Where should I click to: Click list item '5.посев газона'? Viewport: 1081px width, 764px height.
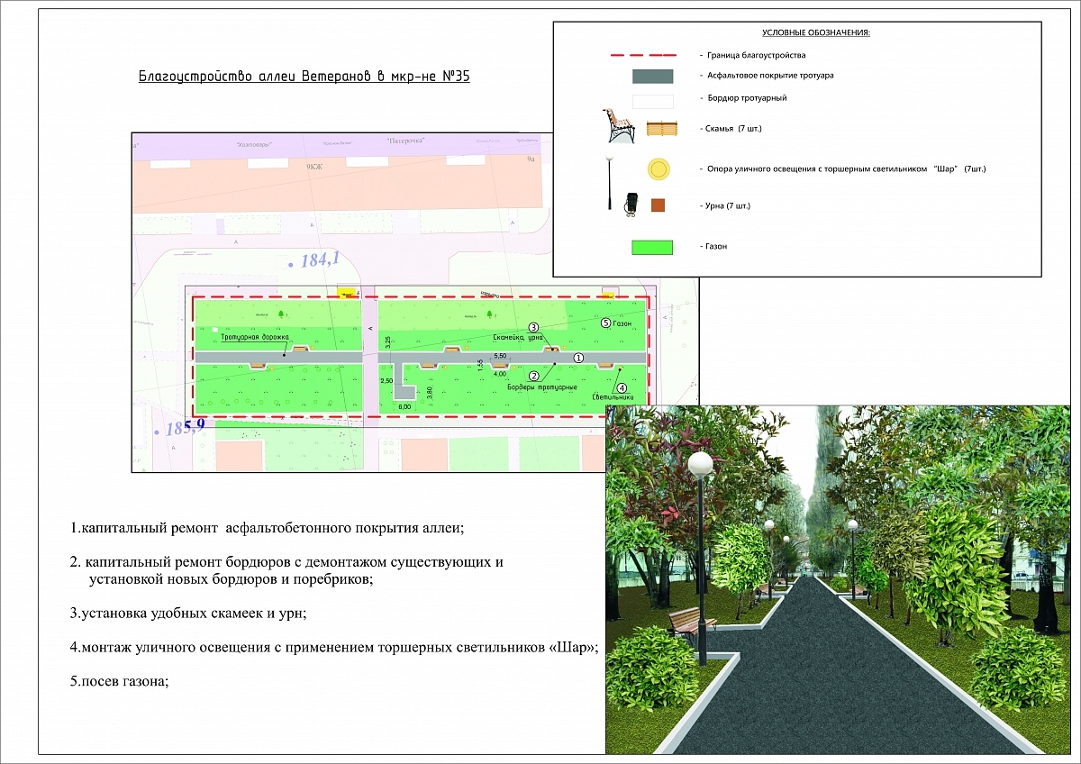pyautogui.click(x=120, y=682)
